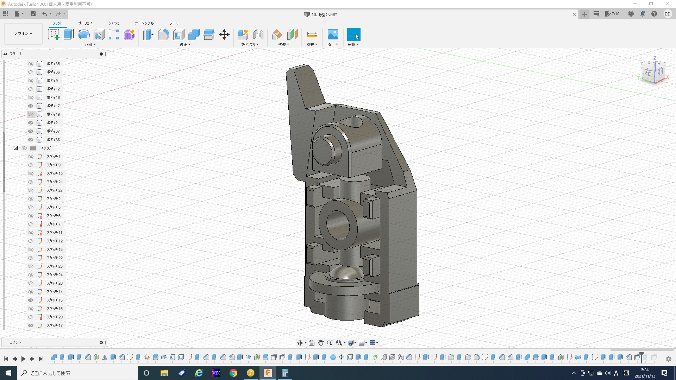Expand the 作成 menu dropdown
This screenshot has width=676, height=380.
[90, 45]
